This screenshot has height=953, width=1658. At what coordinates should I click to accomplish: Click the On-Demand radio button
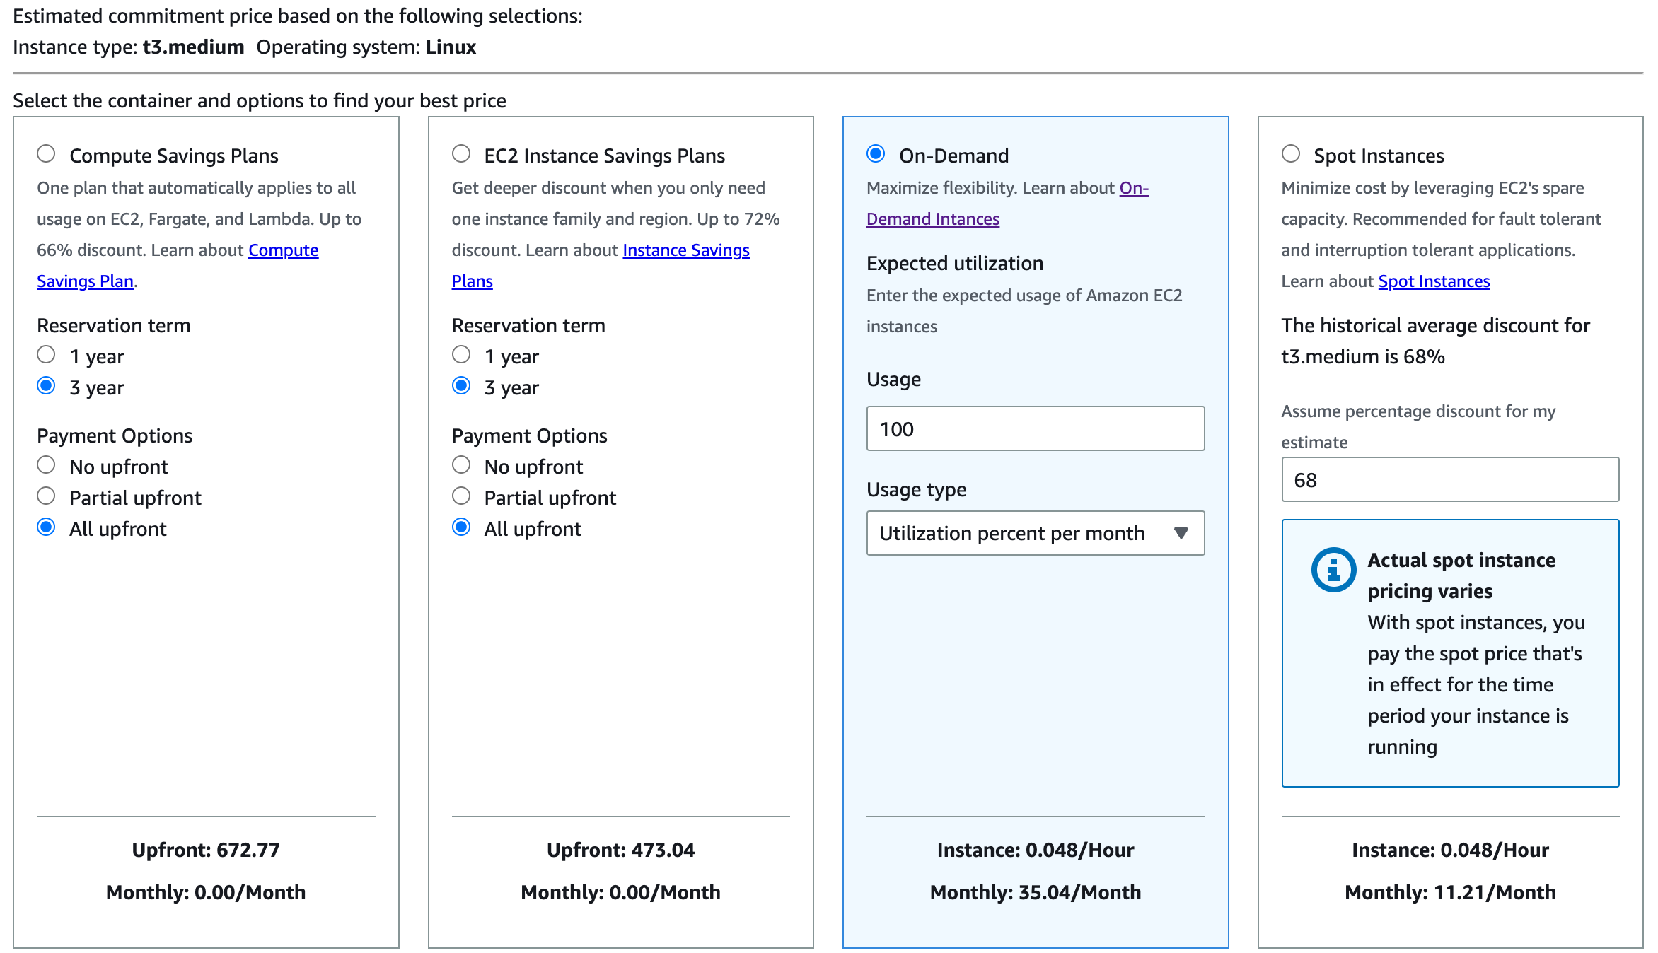tap(876, 153)
